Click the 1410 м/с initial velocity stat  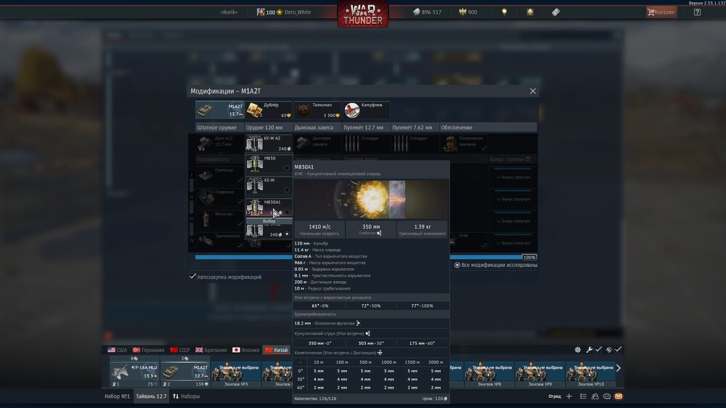click(x=319, y=229)
